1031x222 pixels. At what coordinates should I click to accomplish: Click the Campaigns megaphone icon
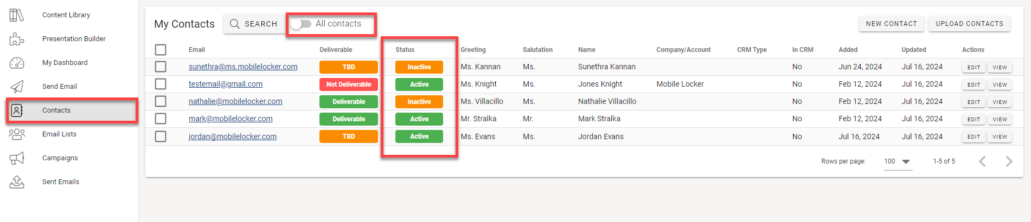pyautogui.click(x=17, y=158)
